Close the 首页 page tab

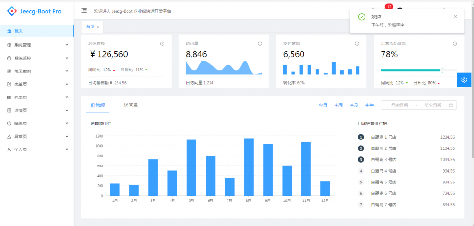tap(98, 27)
